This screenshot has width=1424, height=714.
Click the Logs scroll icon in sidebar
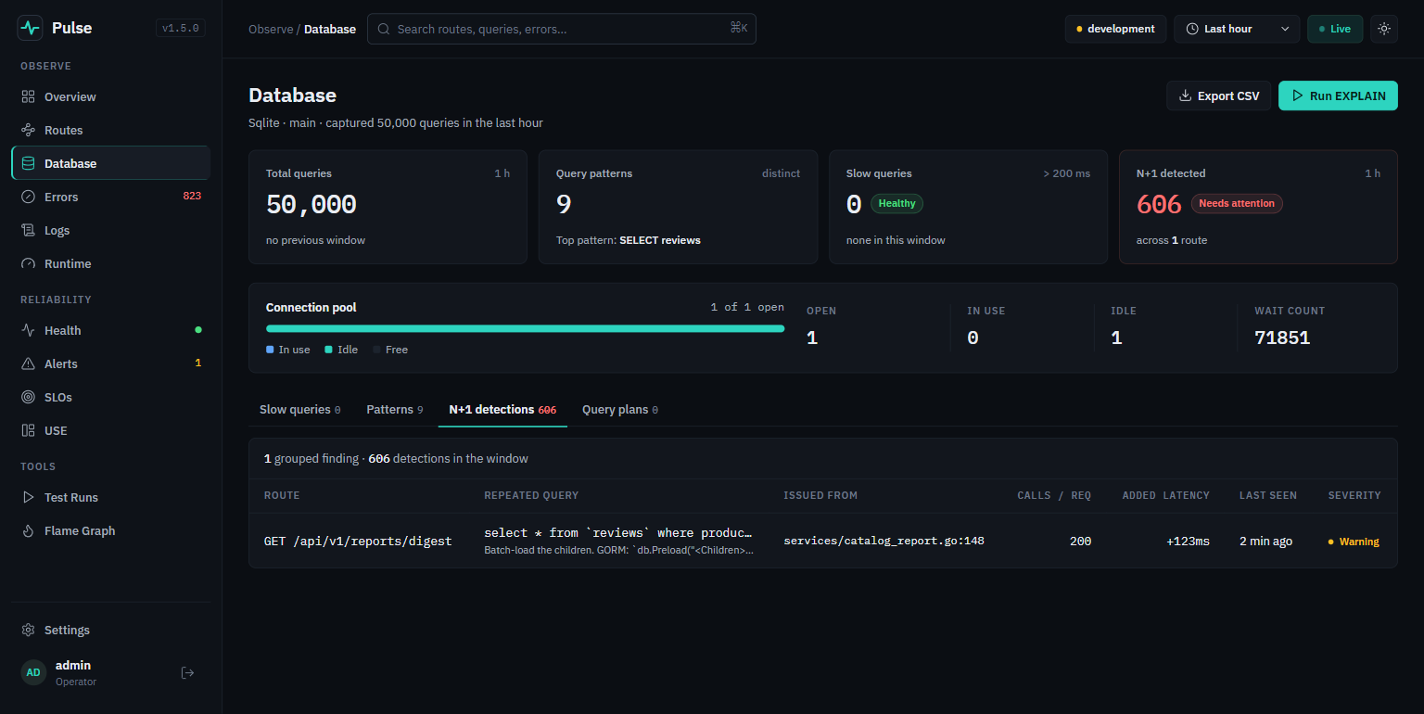(x=28, y=230)
